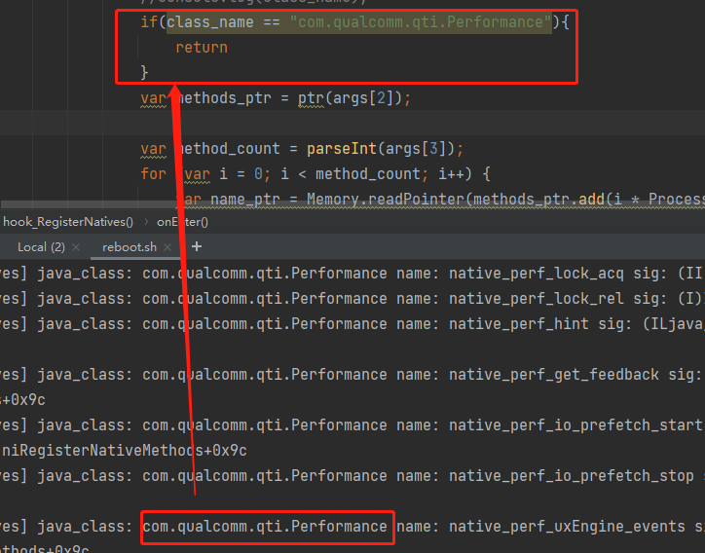Click native_perf_io_prefetch_start in terminal output
The height and width of the screenshot is (553, 705).
pyautogui.click(x=575, y=424)
